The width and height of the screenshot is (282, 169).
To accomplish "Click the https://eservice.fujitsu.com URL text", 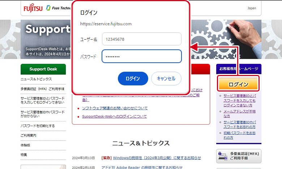I will (106, 24).
